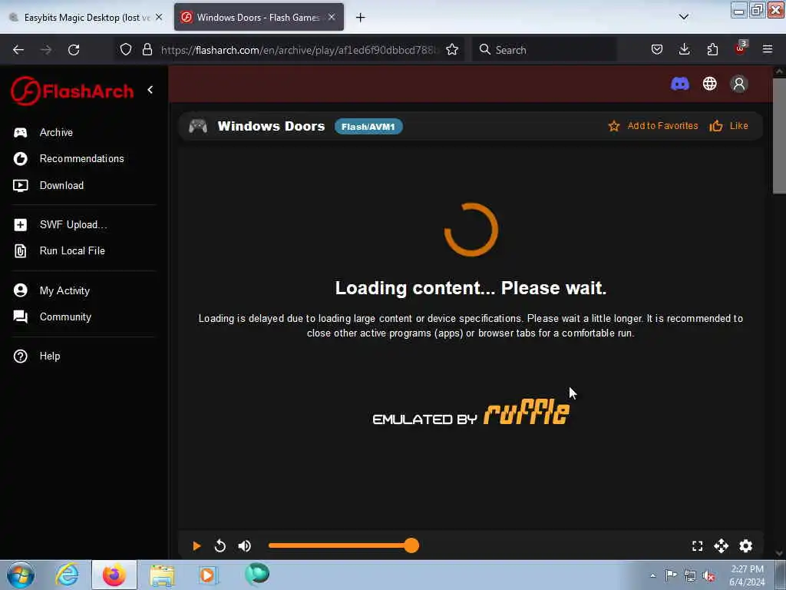The image size is (786, 590).
Task: Open a new browser tab
Action: pyautogui.click(x=361, y=18)
